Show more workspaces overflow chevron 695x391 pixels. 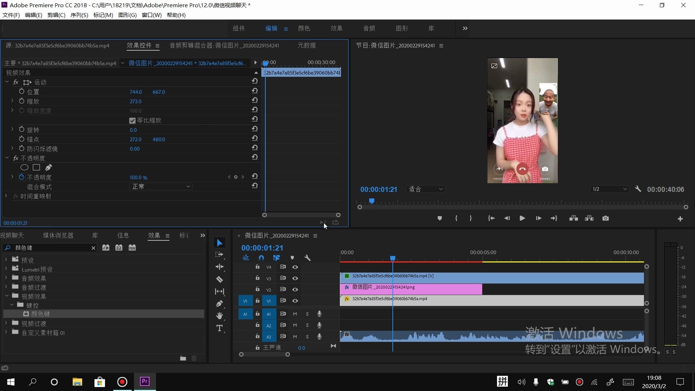click(465, 28)
